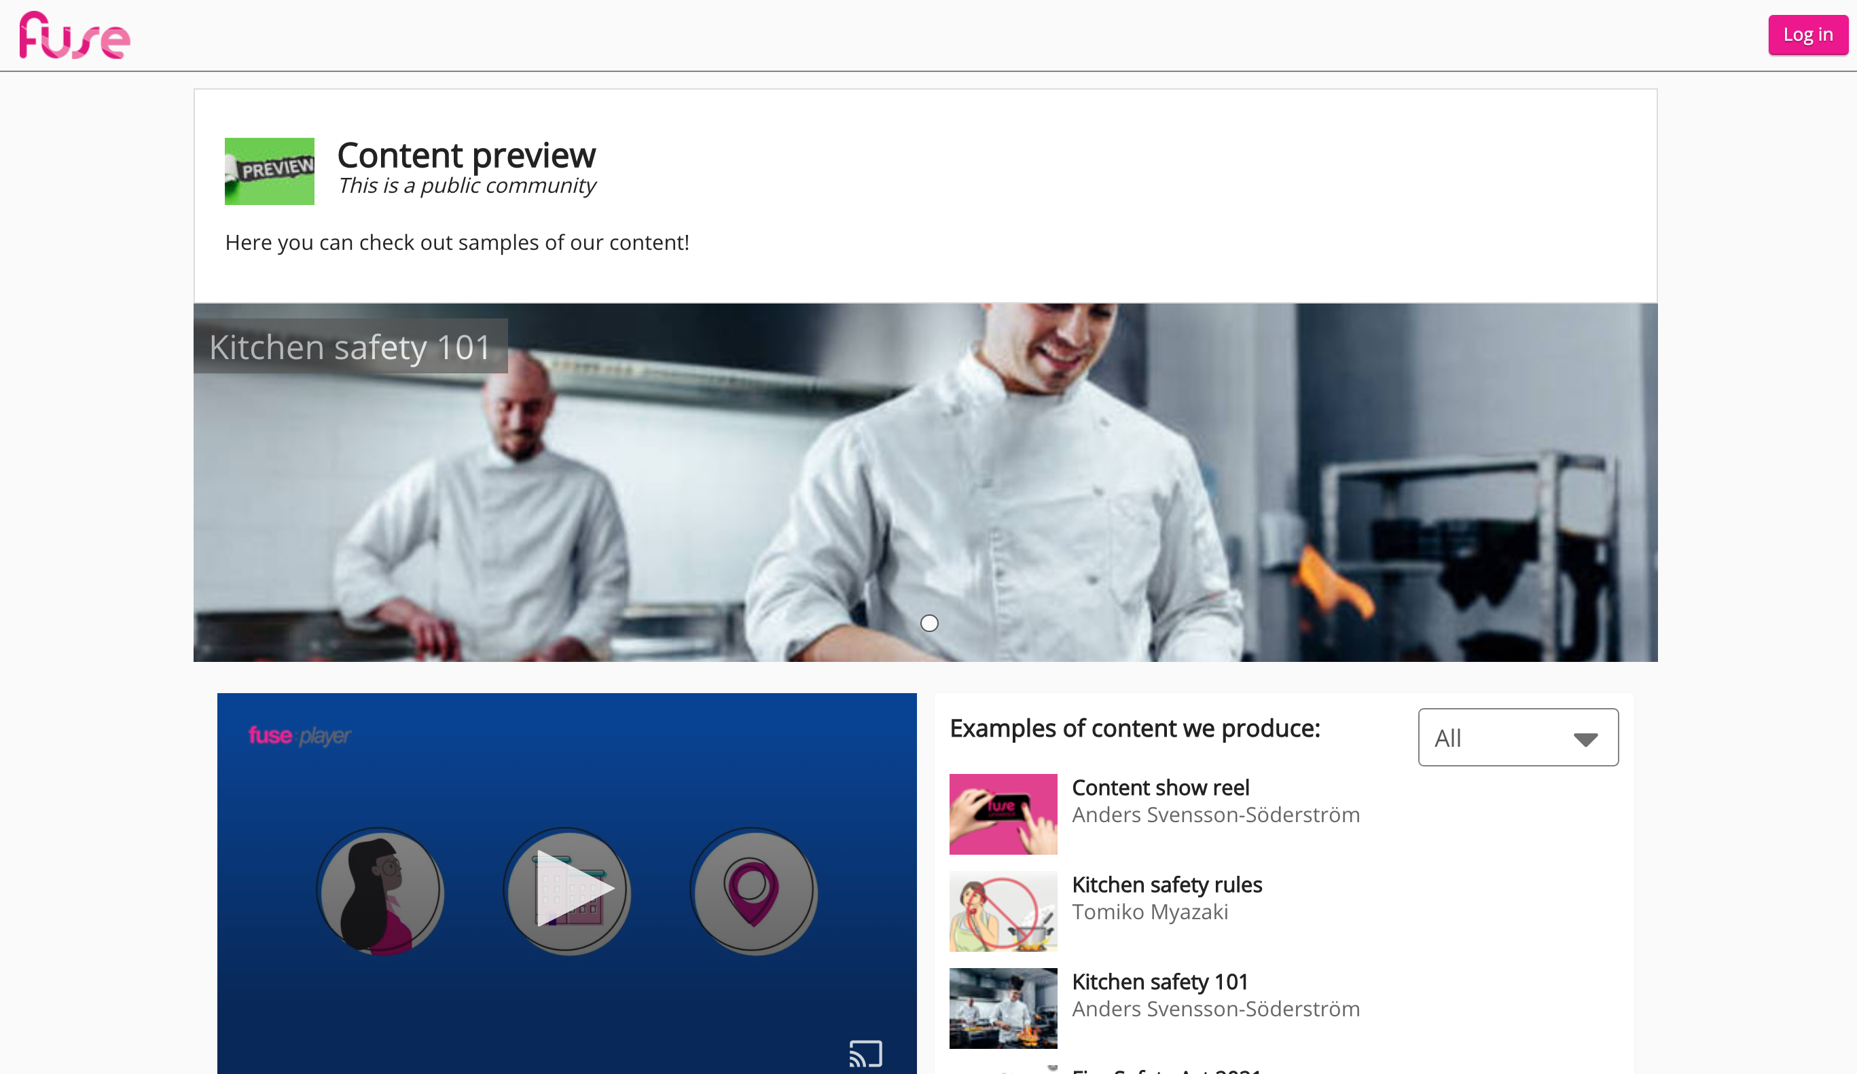Click the dropdown arrow next to All

coord(1585,739)
